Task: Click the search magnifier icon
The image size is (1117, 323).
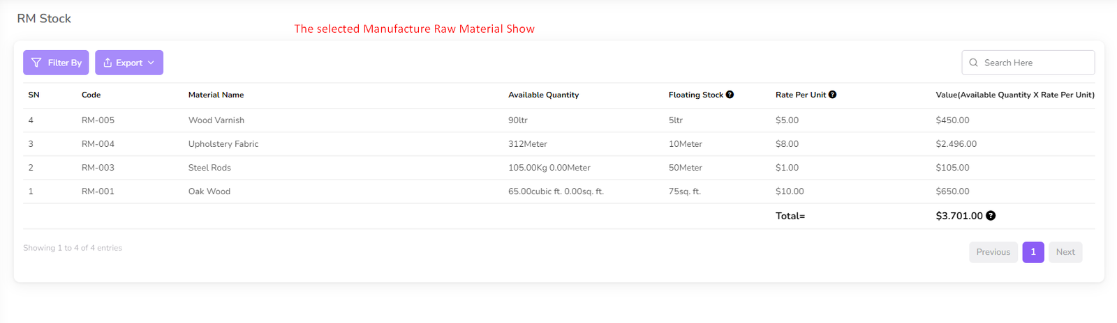Action: click(x=973, y=63)
